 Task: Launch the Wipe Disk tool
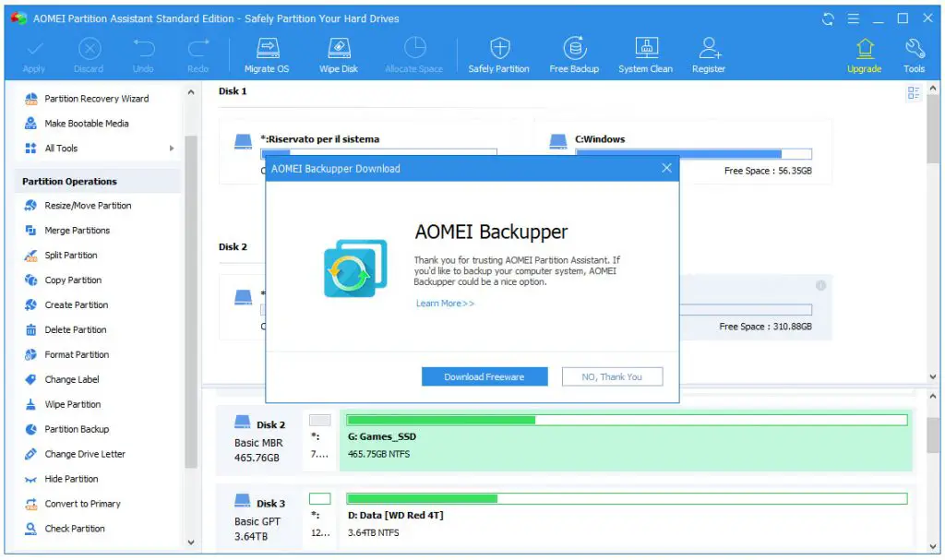(x=338, y=55)
